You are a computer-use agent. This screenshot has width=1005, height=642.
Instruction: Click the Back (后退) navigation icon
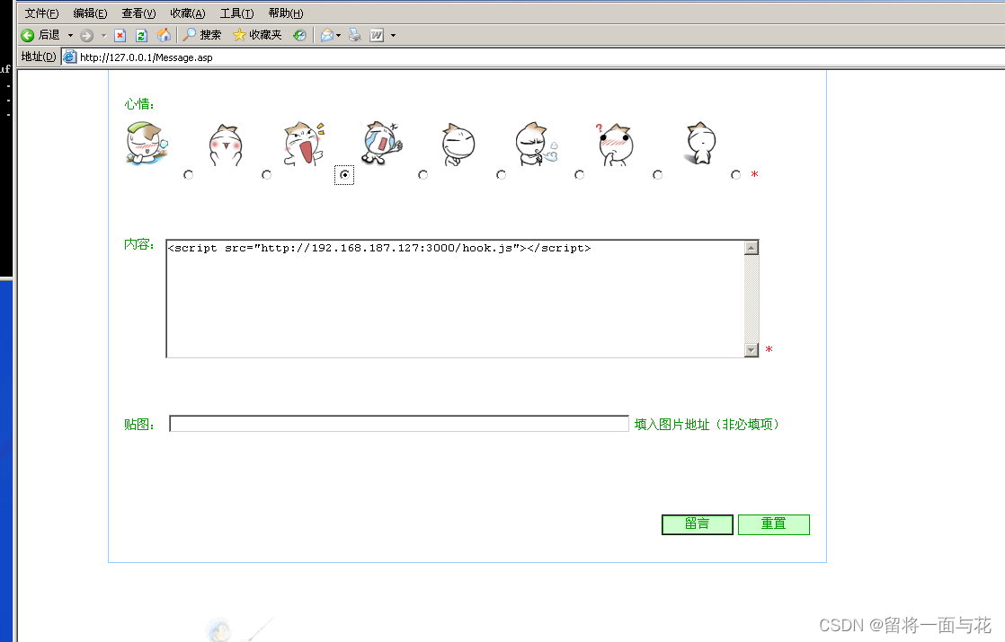coord(28,35)
